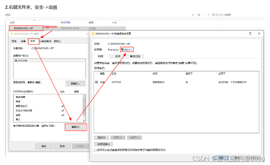Click 取消 in the properties dialog
Viewport: 270px width, 165px height.
[62, 146]
